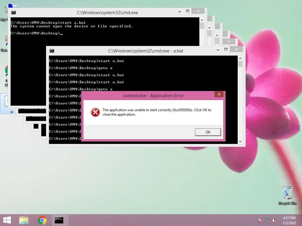Viewport: 302px width, 226px height.
Task: Launch Google Chrome from the taskbar
Action: 42,220
